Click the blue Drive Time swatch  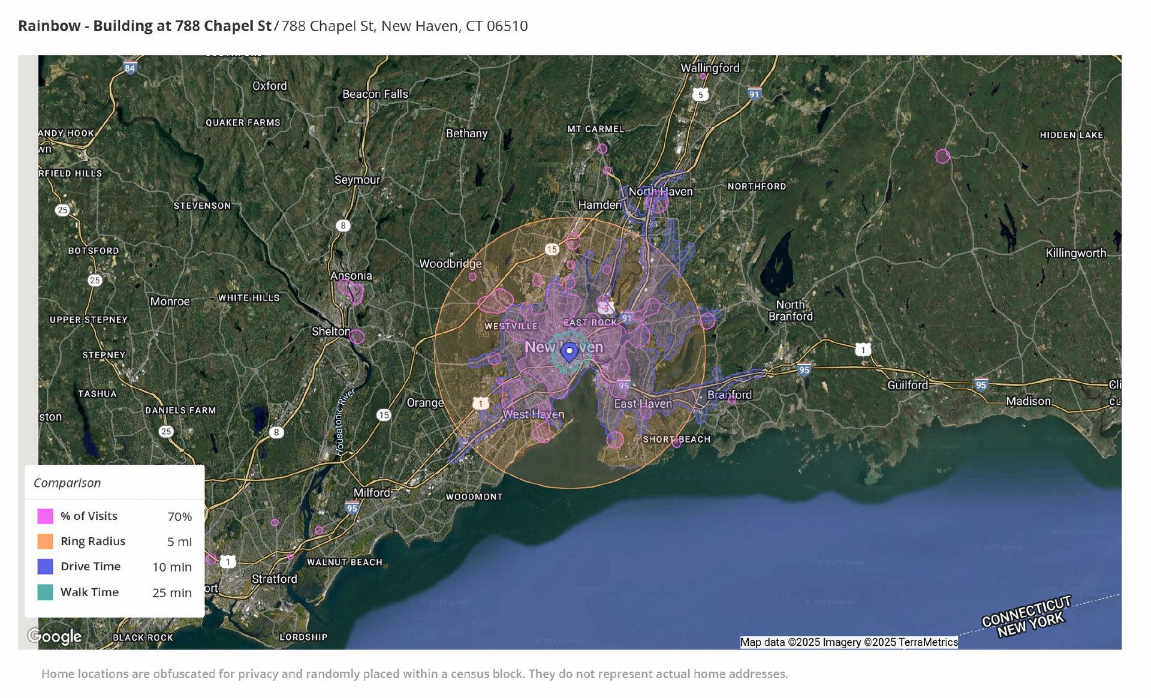coord(45,567)
